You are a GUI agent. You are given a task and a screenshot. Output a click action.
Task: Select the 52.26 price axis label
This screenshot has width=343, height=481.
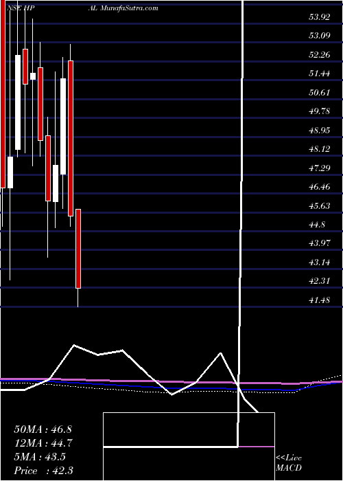pyautogui.click(x=320, y=55)
